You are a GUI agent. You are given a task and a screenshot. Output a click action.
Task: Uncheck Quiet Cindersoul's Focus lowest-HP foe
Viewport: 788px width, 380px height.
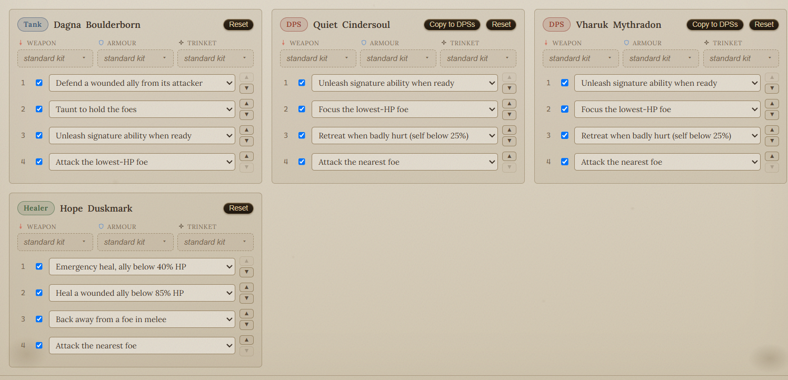302,109
